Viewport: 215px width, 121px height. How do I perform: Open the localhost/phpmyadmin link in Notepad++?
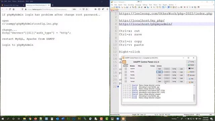[145, 24]
